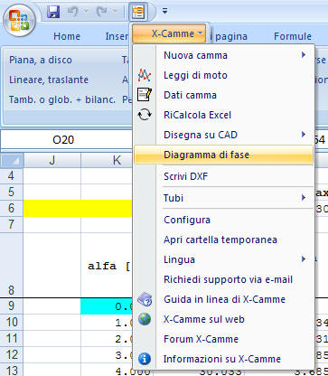The image size is (328, 376).
Task: Click the X-Camme quick access toolbar icon
Action: tap(138, 12)
